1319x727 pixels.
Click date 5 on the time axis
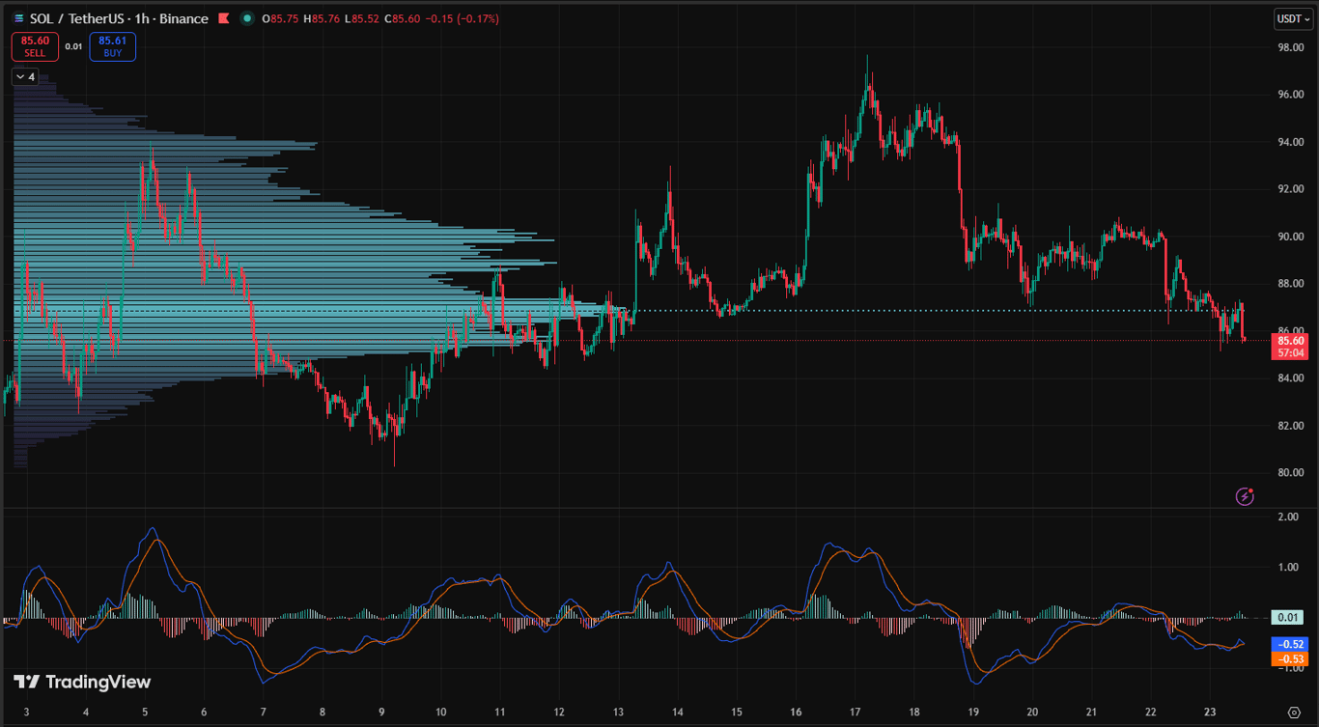tap(145, 713)
